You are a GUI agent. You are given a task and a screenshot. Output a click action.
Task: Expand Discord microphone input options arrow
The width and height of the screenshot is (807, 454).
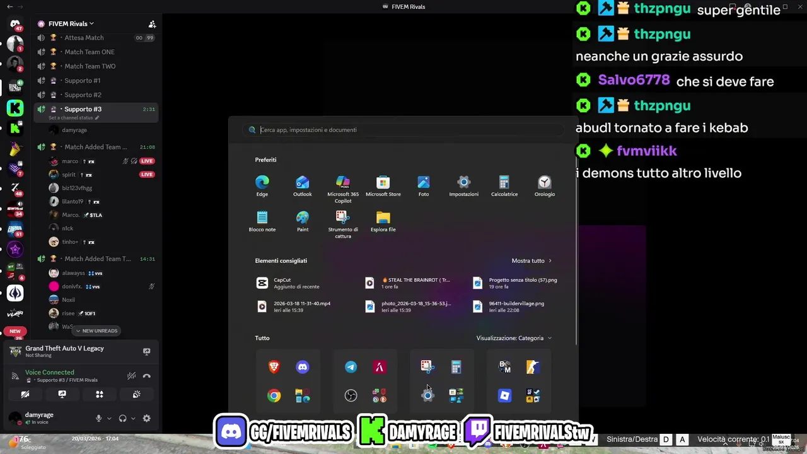(x=109, y=418)
